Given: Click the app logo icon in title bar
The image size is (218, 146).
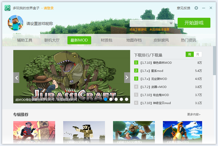Looking at the screenshot, I should pos(7,8).
